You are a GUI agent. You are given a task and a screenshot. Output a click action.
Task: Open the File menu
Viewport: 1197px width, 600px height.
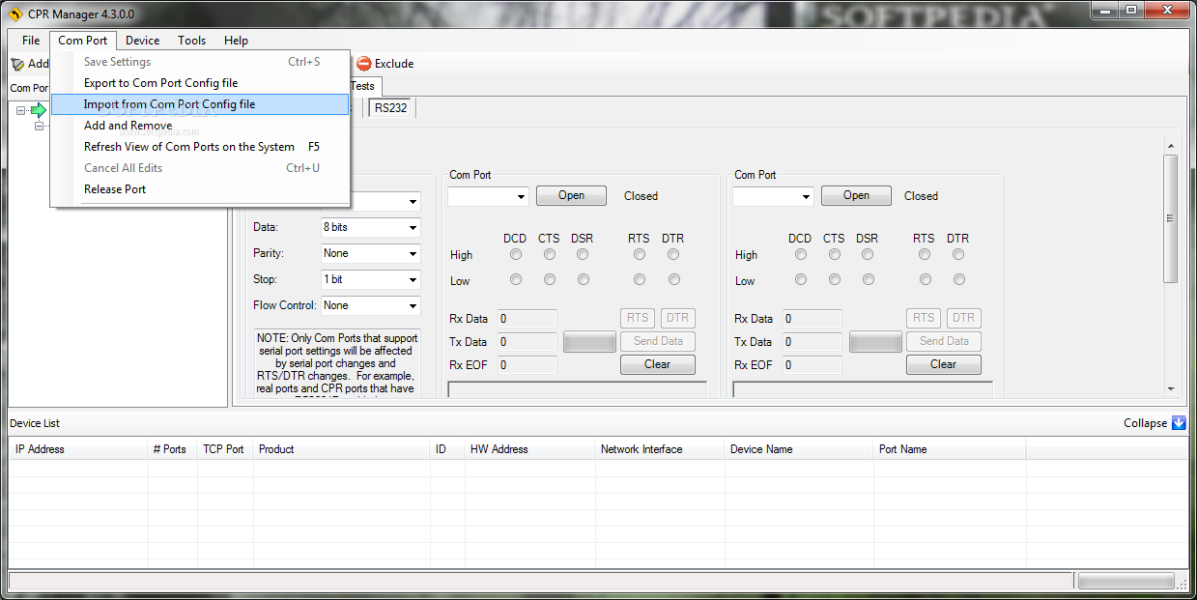31,41
